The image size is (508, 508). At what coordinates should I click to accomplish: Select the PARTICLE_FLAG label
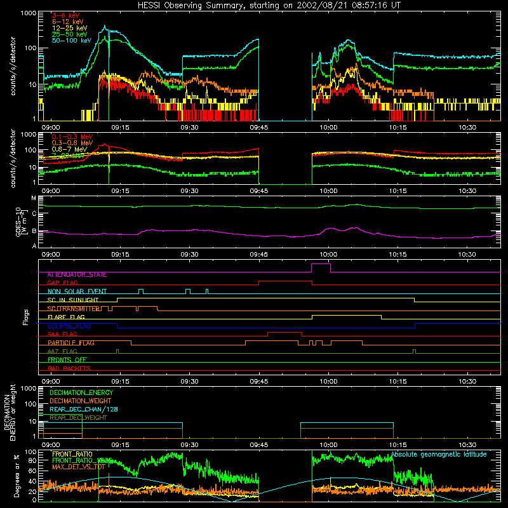(71, 343)
